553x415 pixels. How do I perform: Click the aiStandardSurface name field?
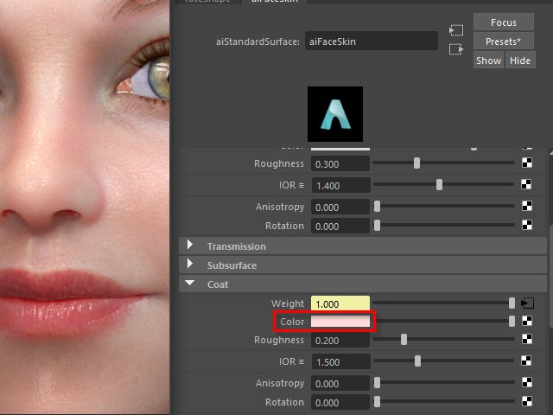click(372, 41)
